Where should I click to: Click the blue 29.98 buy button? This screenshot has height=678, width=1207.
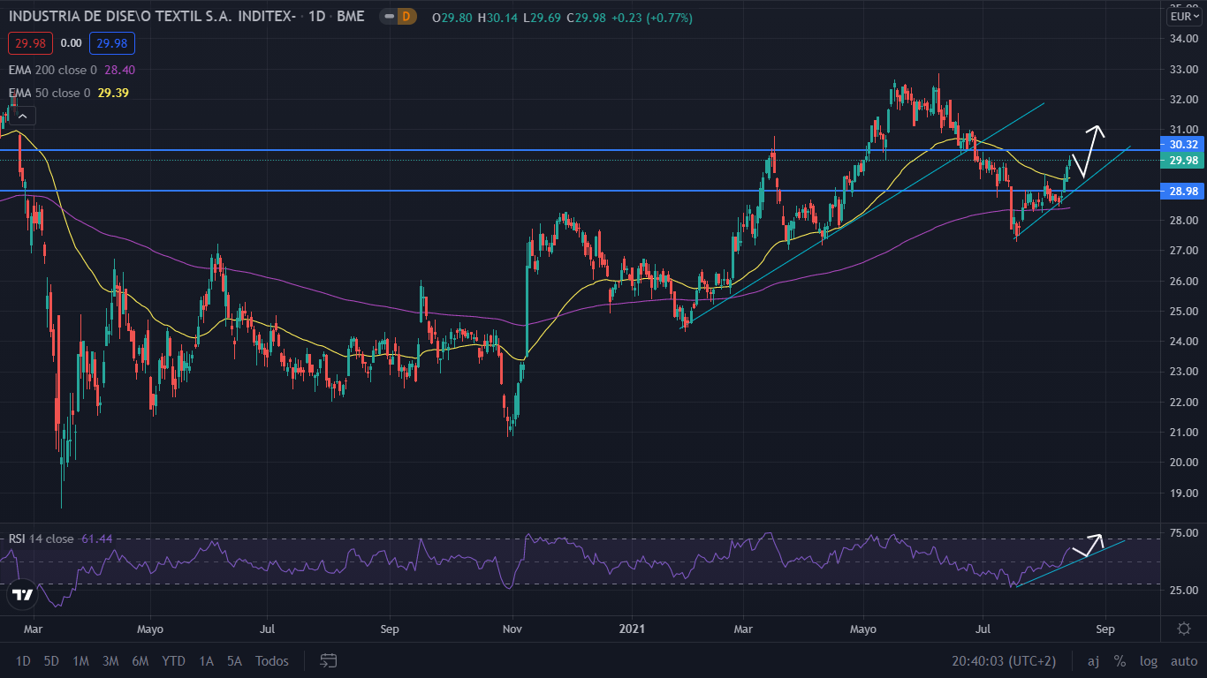coord(111,41)
